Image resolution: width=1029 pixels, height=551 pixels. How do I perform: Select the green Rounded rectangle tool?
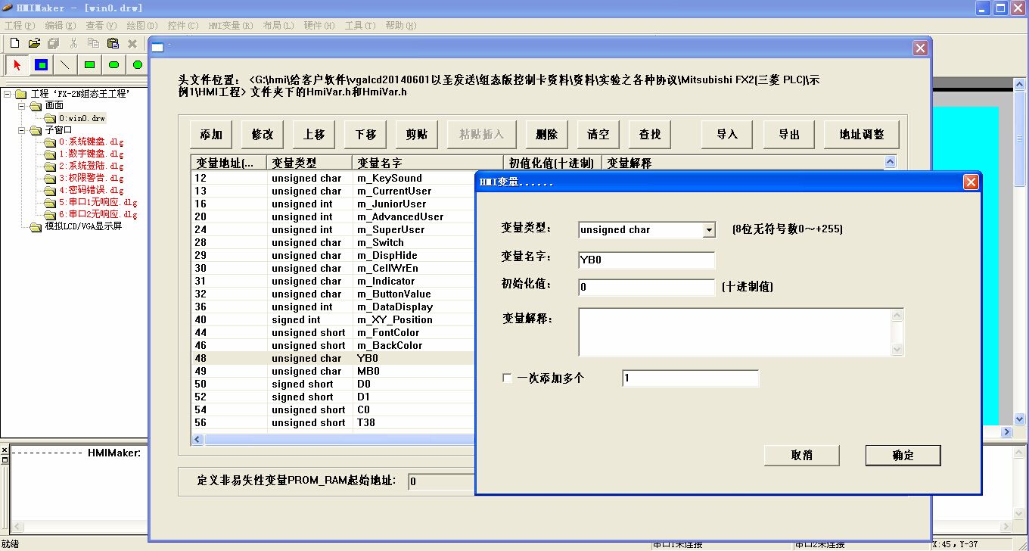pyautogui.click(x=113, y=65)
